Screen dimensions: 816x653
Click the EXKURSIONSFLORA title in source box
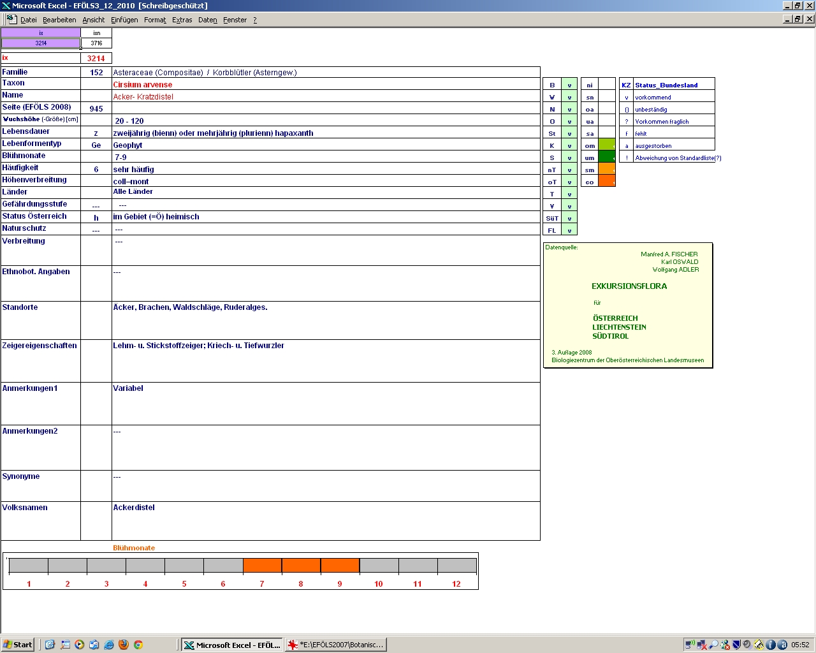629,286
